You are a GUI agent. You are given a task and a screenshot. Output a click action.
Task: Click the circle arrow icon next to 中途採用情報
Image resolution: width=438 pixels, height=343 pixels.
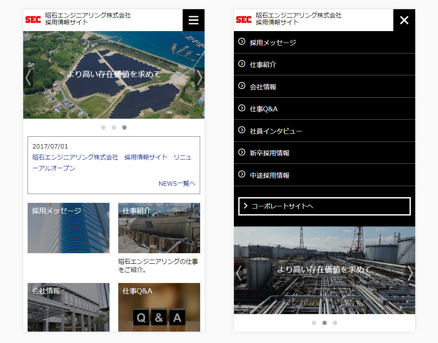[241, 175]
